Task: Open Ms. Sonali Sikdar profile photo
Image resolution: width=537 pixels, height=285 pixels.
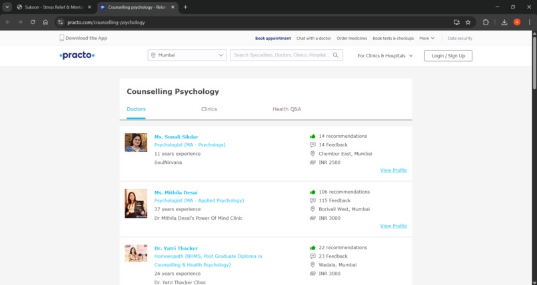Action: (x=136, y=142)
